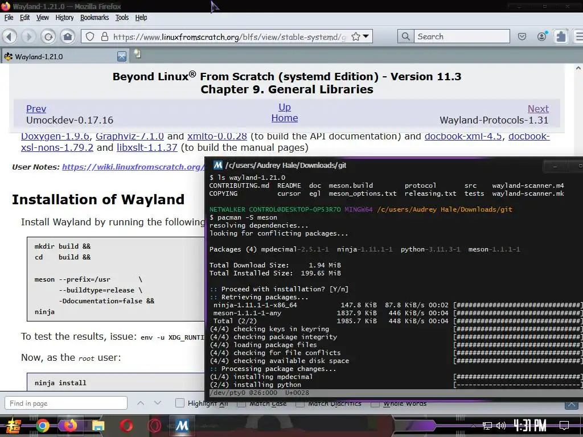Click the 'pacman -S meson' command line
Image resolution: width=583 pixels, height=437 pixels.
244,217
